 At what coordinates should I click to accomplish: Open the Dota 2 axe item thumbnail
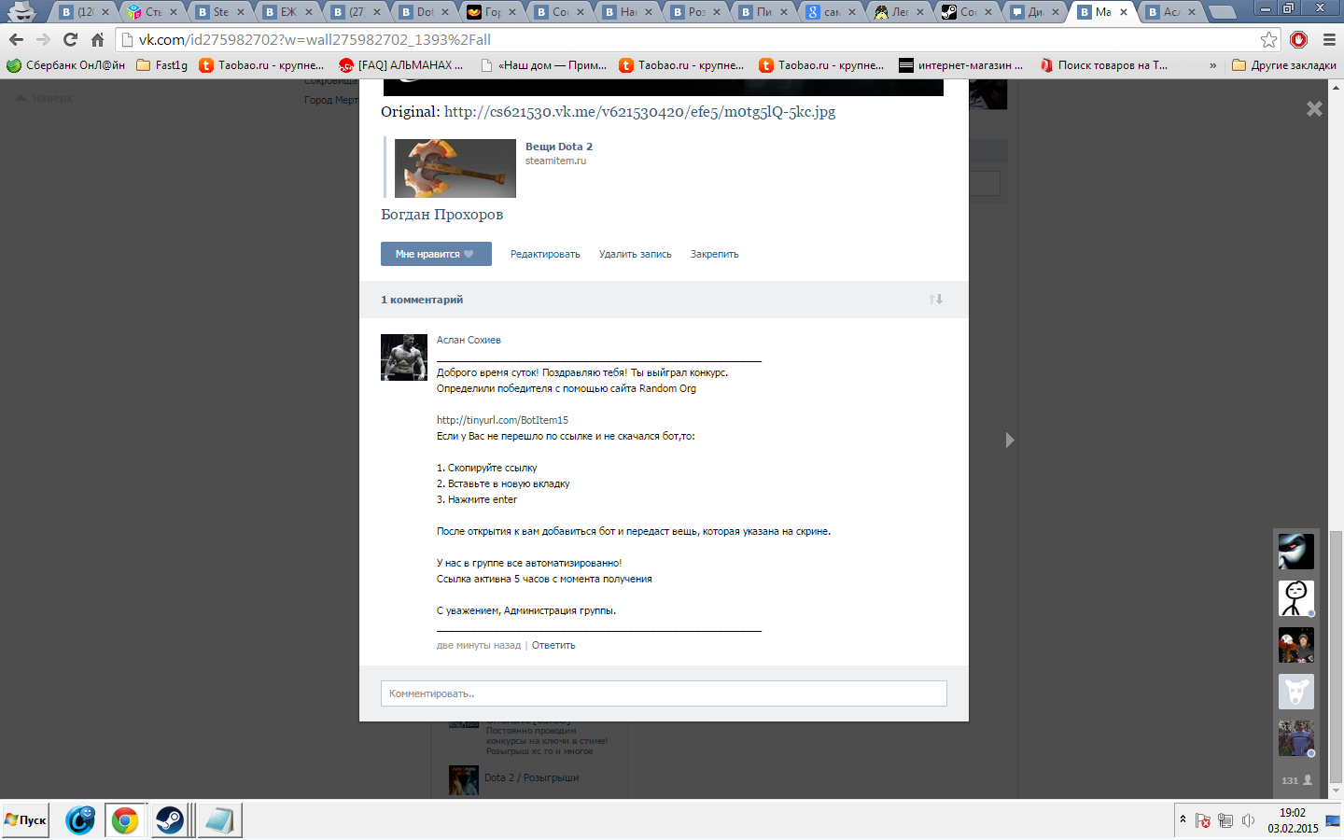[x=455, y=168]
